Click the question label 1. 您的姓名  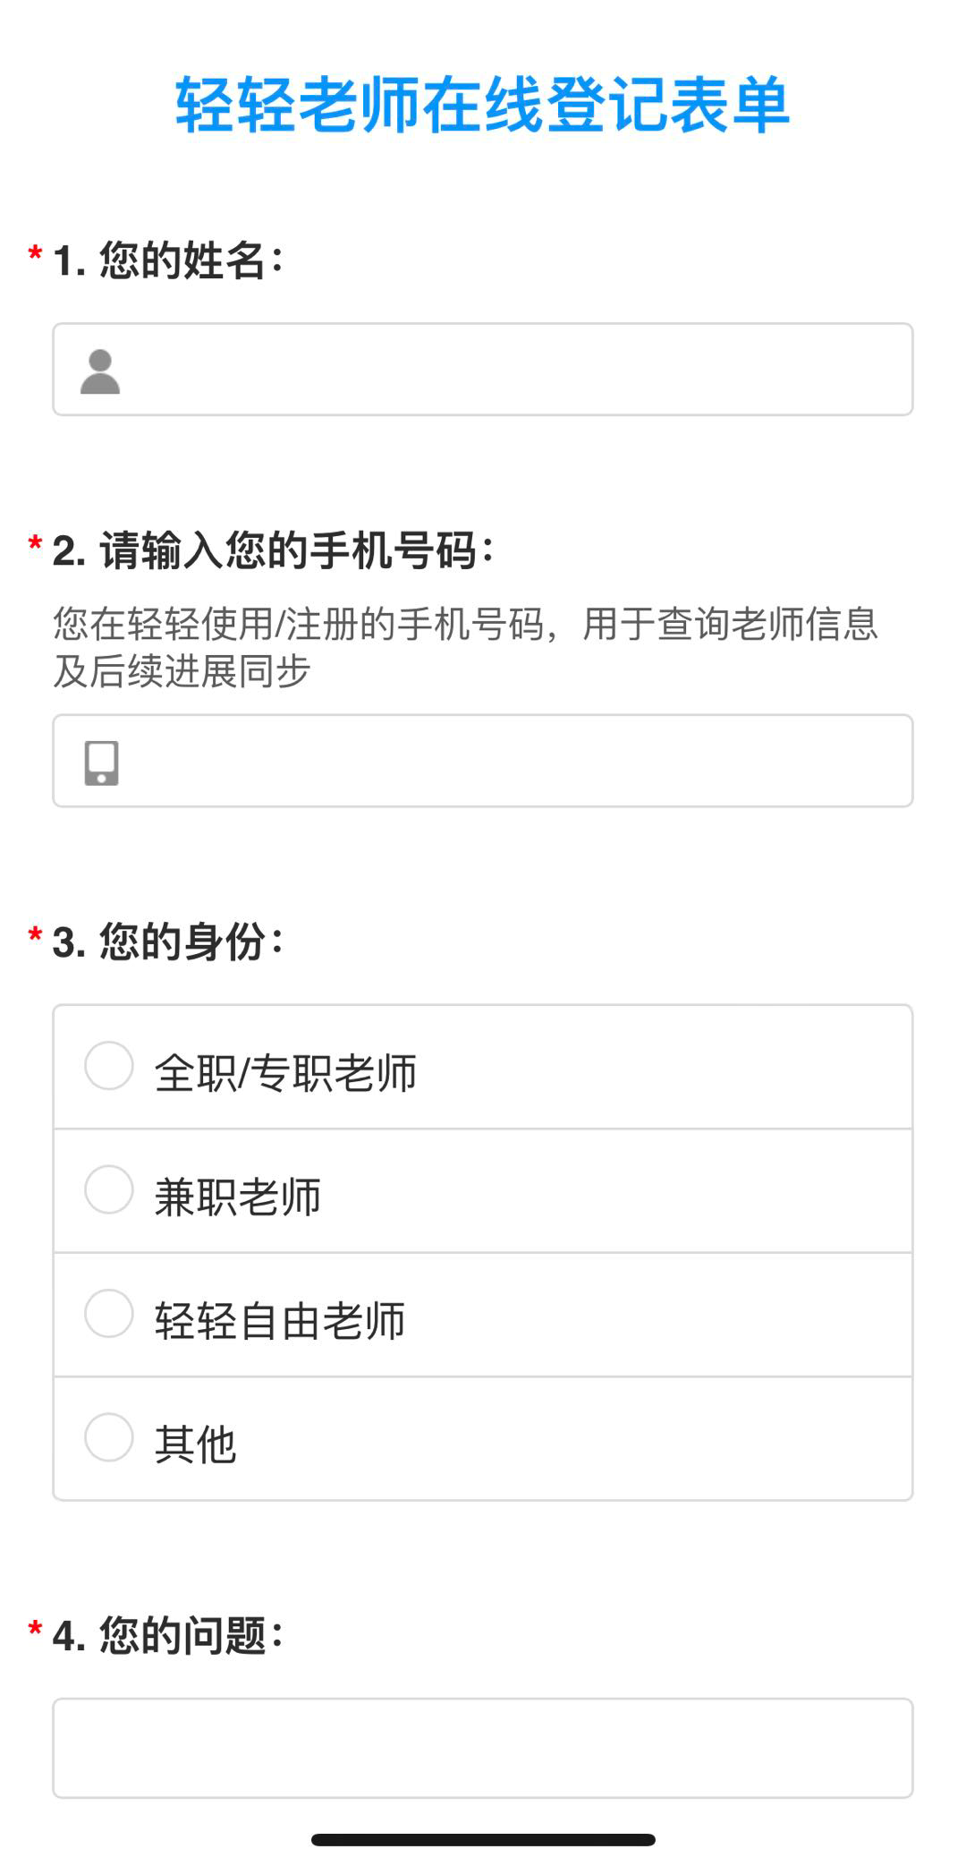pyautogui.click(x=168, y=260)
